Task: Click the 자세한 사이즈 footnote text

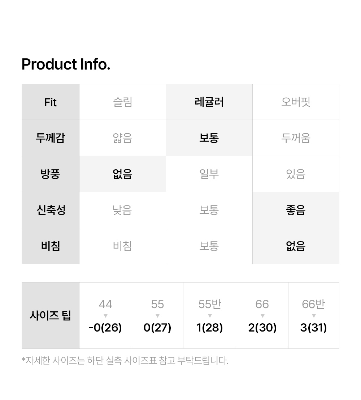Action: coord(125,360)
